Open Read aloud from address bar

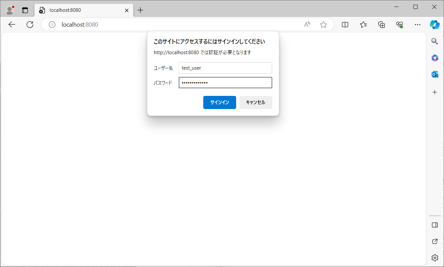coord(307,25)
